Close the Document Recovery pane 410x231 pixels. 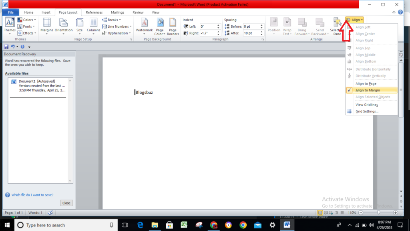(x=66, y=203)
